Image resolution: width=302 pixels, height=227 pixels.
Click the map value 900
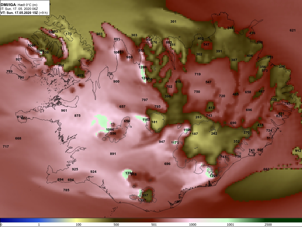tap(116, 81)
